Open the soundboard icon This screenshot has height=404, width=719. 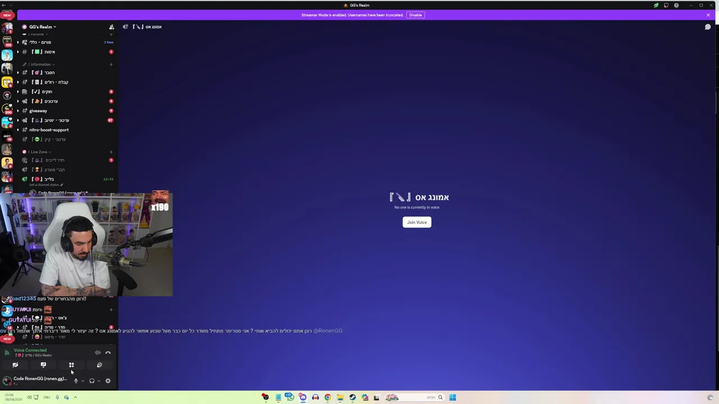(x=99, y=365)
